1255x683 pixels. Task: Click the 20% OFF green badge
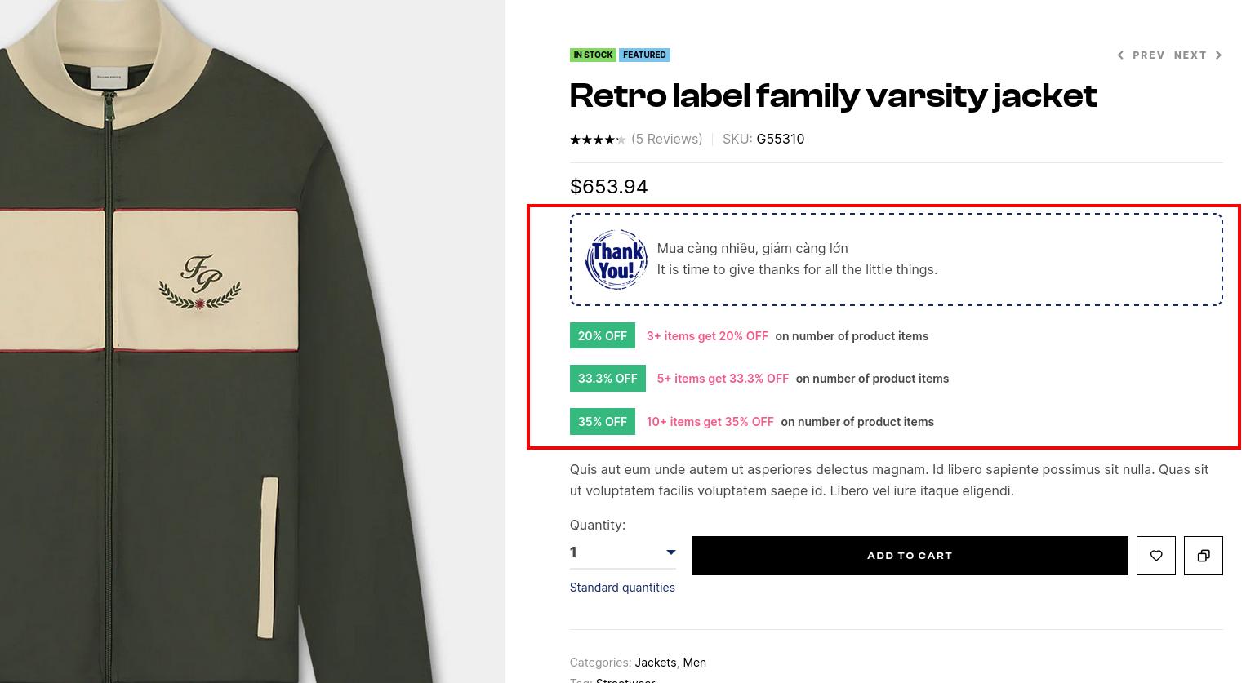coord(603,335)
